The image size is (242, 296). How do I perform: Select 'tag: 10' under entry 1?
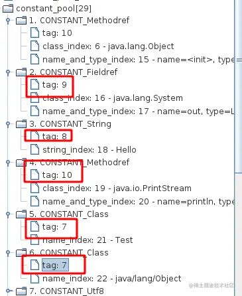[57, 33]
